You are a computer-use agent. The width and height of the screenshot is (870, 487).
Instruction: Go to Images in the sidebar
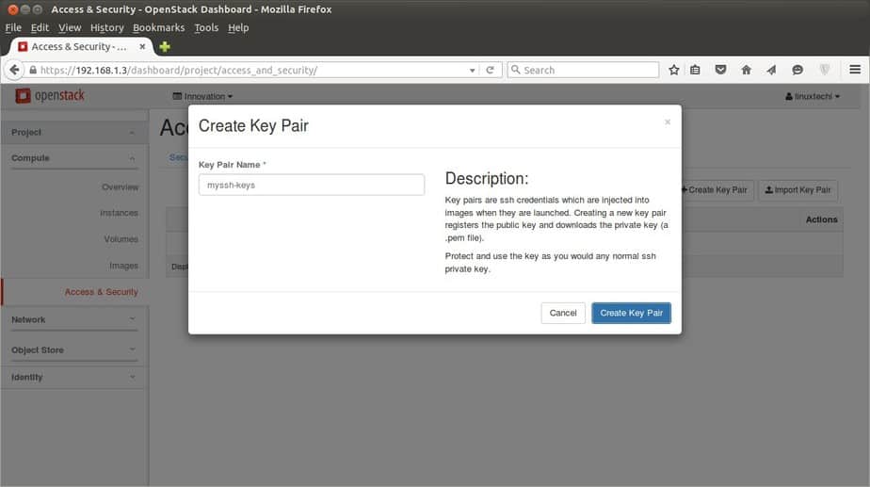(x=123, y=266)
